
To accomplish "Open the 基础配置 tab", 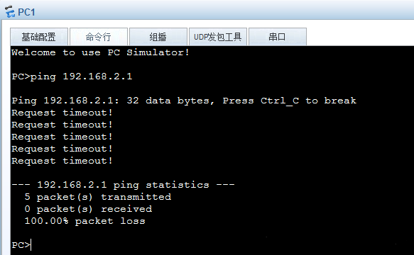I will (x=39, y=37).
